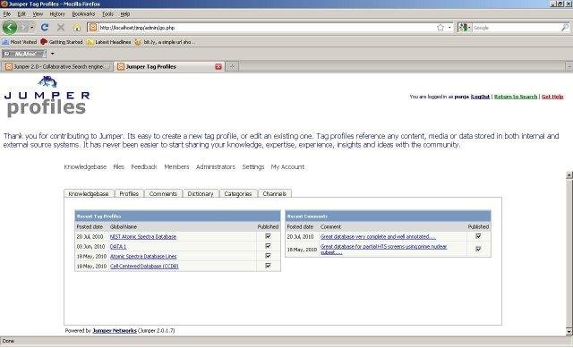Open the bit.ly bookmark
The width and height of the screenshot is (573, 348).
pos(164,42)
